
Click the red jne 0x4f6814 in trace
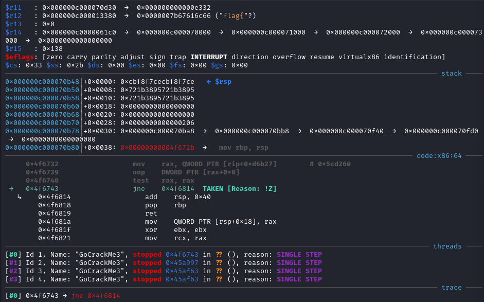pos(95,296)
